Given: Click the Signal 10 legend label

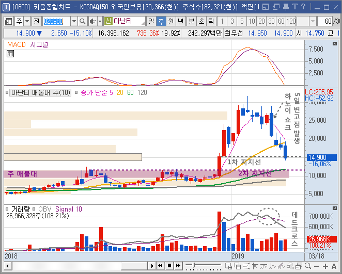Looking at the screenshot, I should tap(69, 209).
